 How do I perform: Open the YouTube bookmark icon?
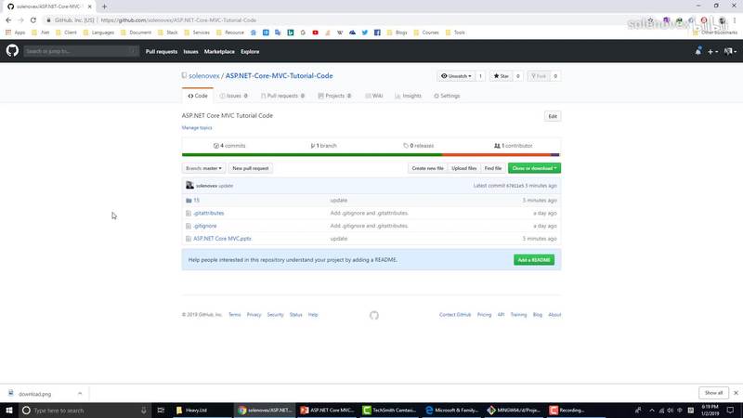point(315,33)
